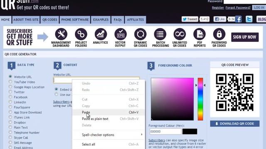Click the LOG IN button
This screenshot has width=266, height=149.
(x=259, y=7)
